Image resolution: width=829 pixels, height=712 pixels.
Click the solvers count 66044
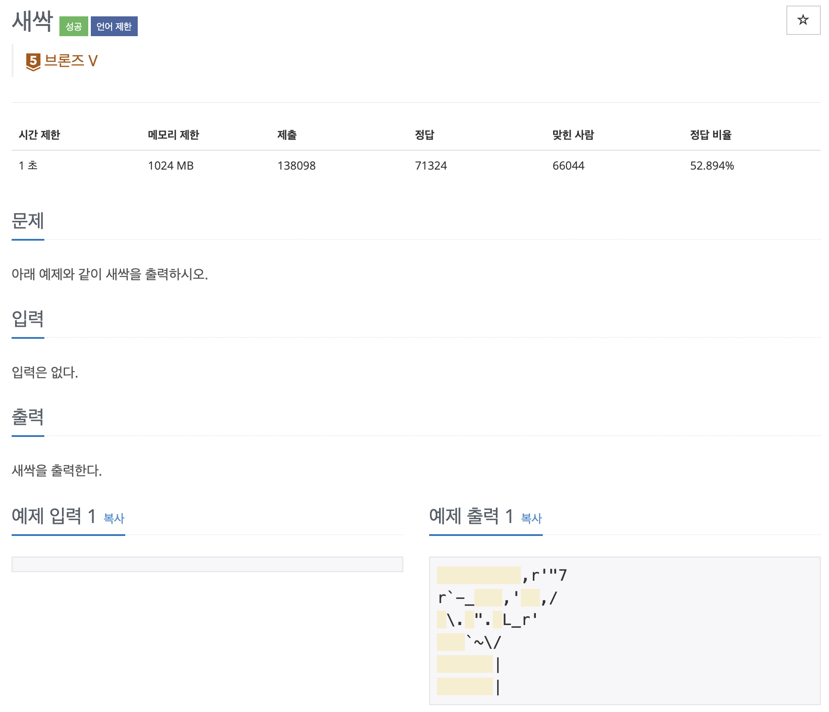[x=569, y=165]
